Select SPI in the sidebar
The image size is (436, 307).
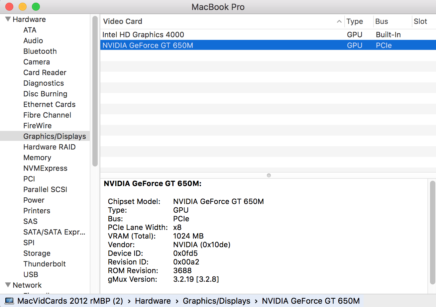click(x=29, y=243)
